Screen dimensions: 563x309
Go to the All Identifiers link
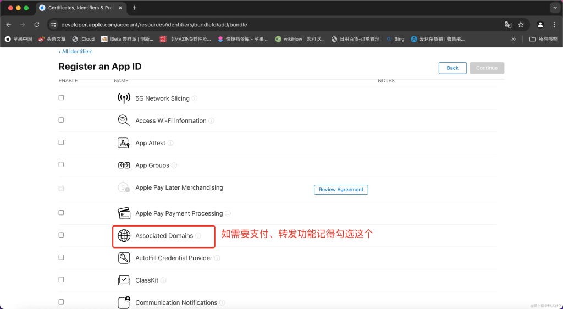click(76, 52)
